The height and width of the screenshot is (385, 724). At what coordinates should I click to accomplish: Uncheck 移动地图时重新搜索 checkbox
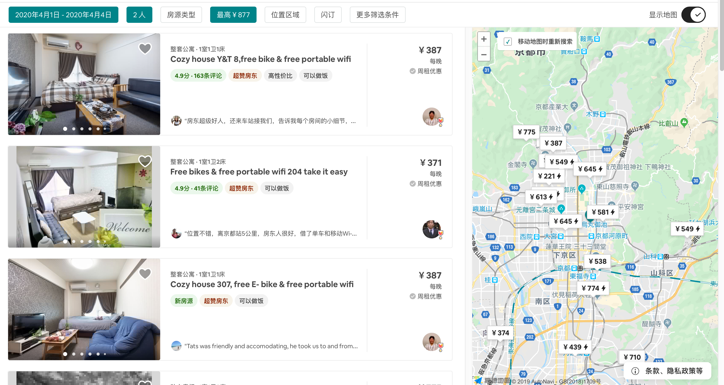click(508, 42)
